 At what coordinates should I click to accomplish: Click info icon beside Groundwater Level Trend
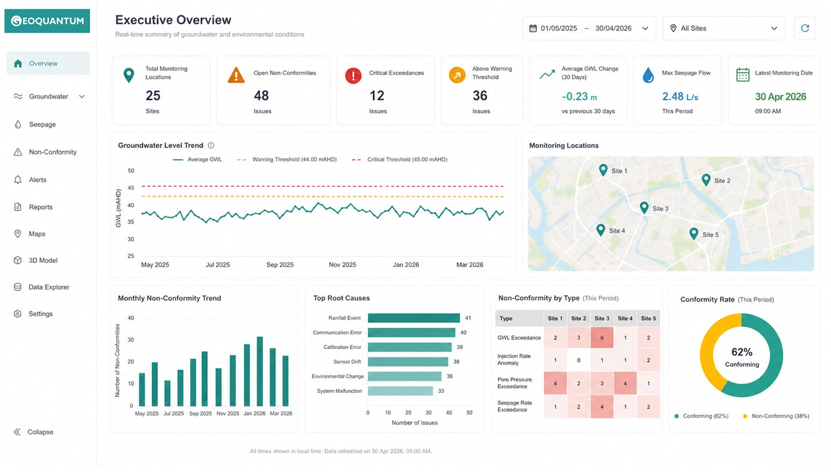(x=211, y=146)
